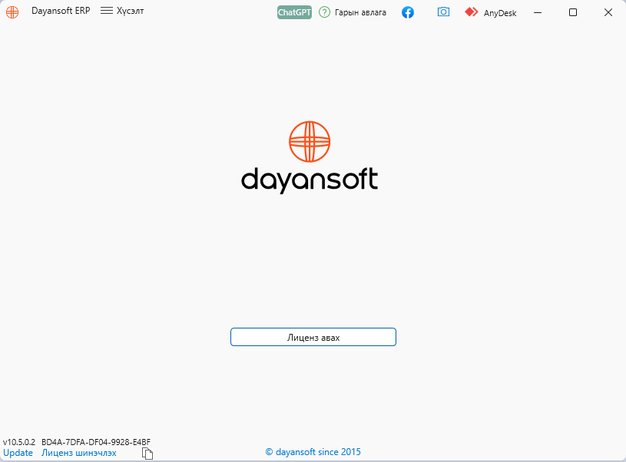Select the license key BD4A-7DFA-DF04-9928-E4BF text
The image size is (626, 462).
pos(96,442)
